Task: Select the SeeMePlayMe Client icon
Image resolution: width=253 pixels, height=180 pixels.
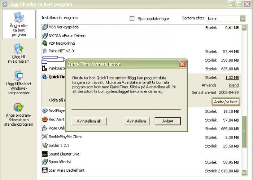Action: [45, 137]
